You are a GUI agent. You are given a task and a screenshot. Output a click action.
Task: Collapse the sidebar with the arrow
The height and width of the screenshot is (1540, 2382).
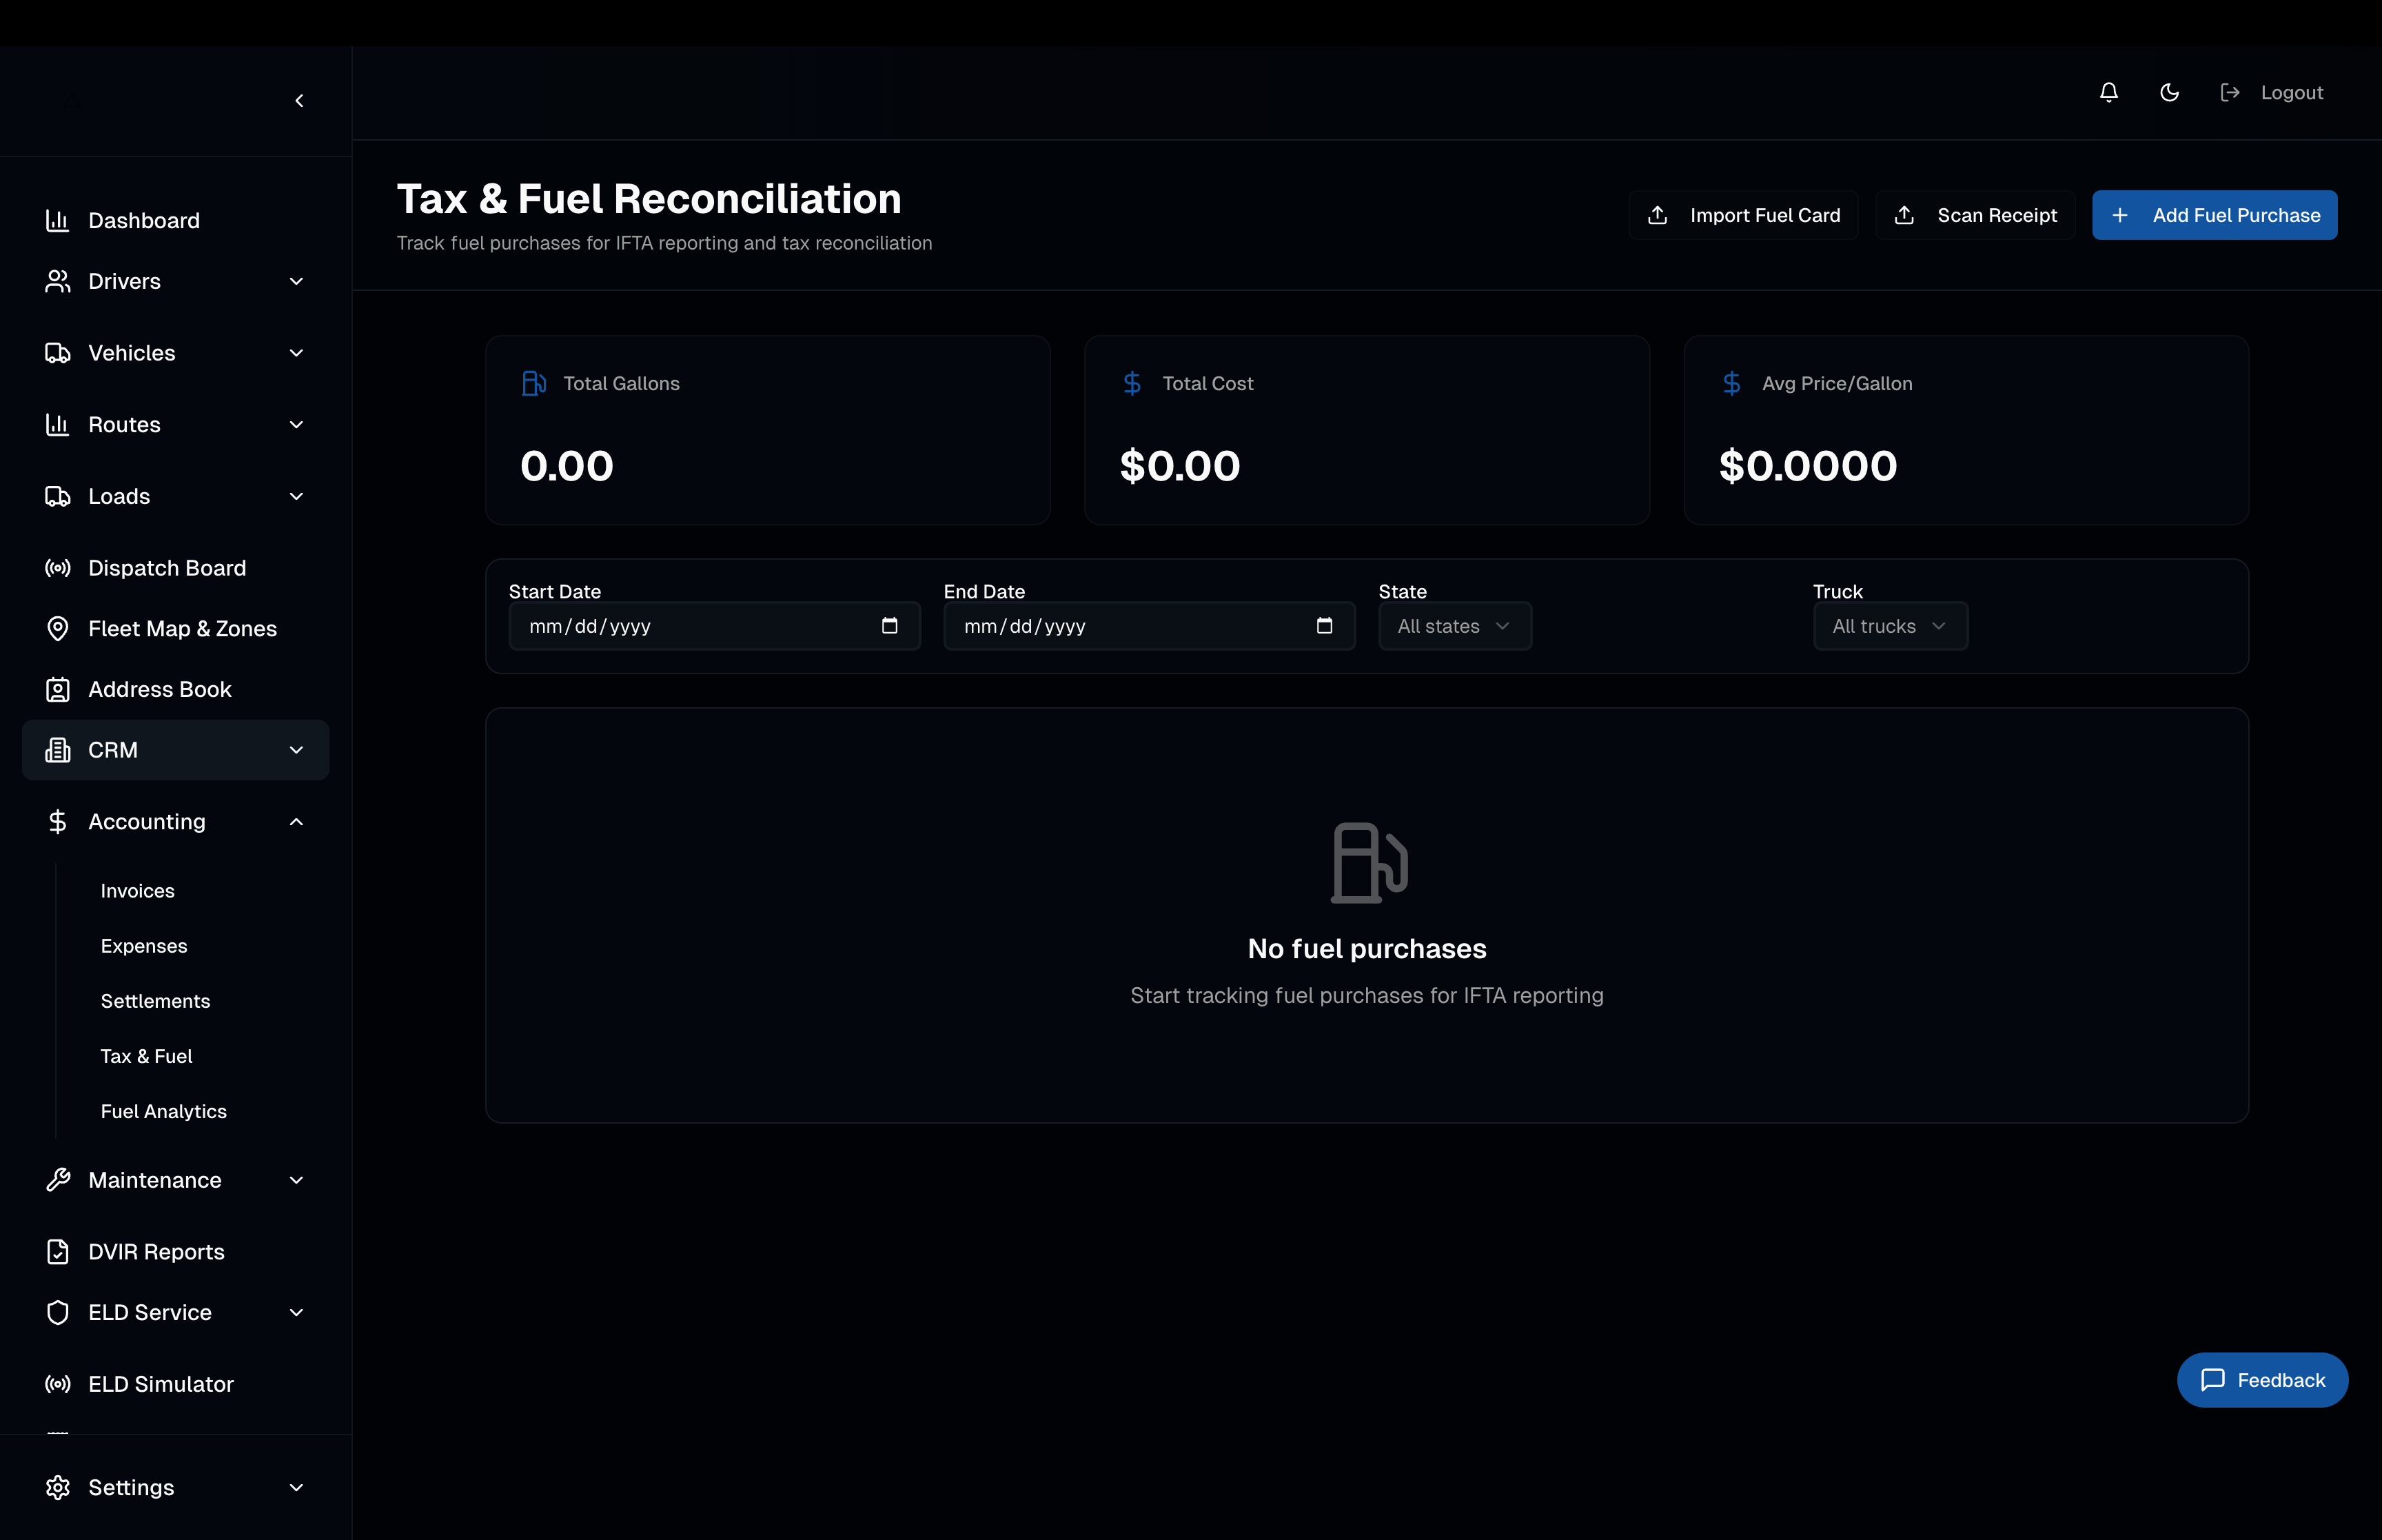[299, 101]
